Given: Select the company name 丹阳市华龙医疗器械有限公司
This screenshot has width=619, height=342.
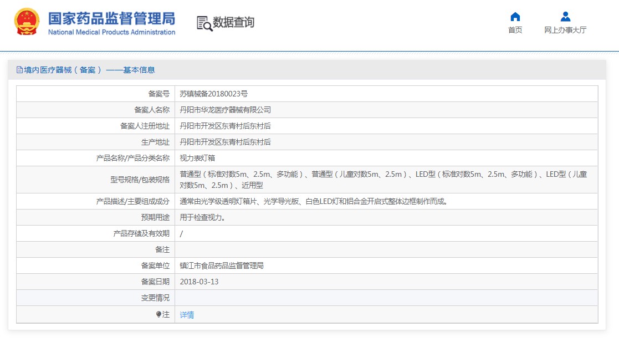Looking at the screenshot, I should (x=226, y=110).
